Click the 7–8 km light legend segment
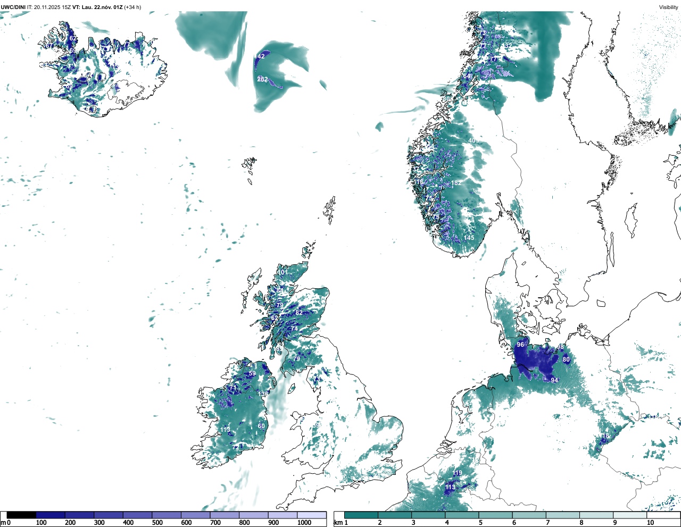This screenshot has height=527, width=681. pos(563,515)
